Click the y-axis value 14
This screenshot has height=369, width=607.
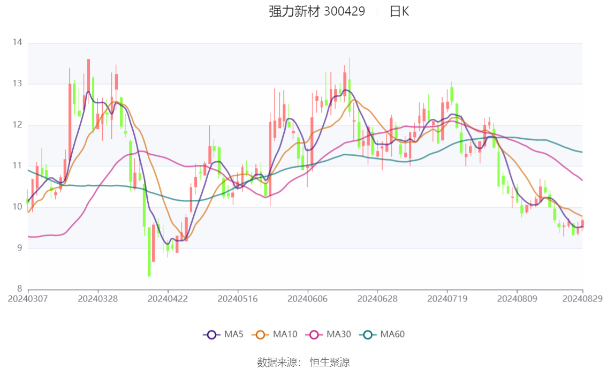pyautogui.click(x=18, y=42)
